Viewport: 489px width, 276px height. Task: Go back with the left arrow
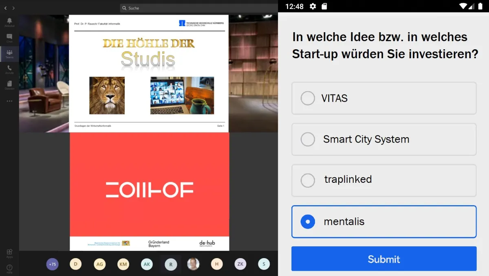pyautogui.click(x=6, y=8)
